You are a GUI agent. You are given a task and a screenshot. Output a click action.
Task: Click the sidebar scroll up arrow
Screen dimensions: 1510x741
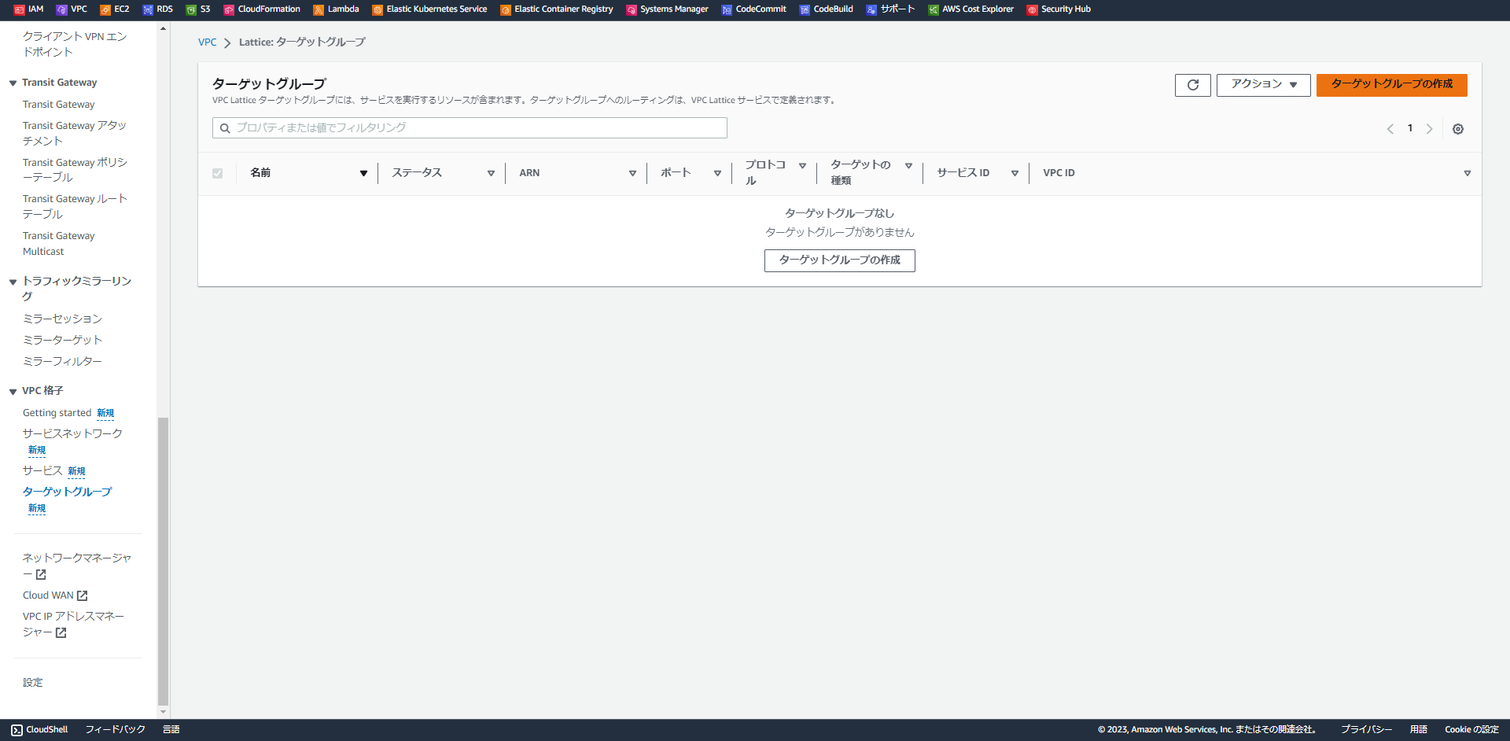click(x=164, y=28)
